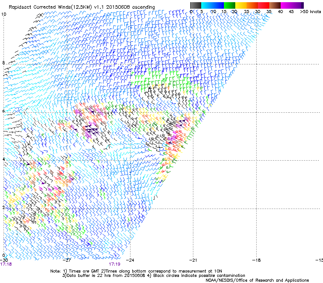This screenshot has height=283, width=323.
Task: Click the purple time stamp '17:19'
Action: 114,264
